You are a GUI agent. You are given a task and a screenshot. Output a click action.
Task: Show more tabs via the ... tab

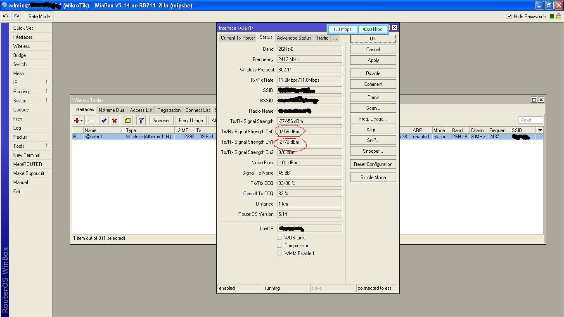click(335, 38)
